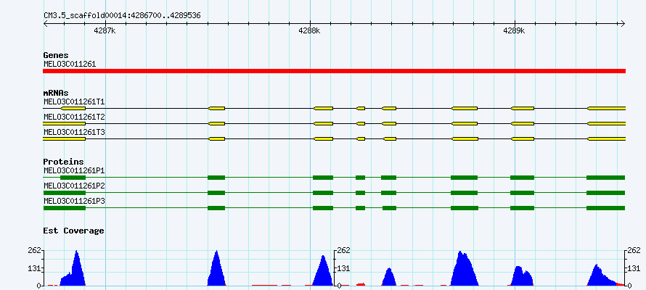Image resolution: width=646 pixels, height=290 pixels.
Task: Select the yellow T1 transcript glyph
Action: click(334, 108)
